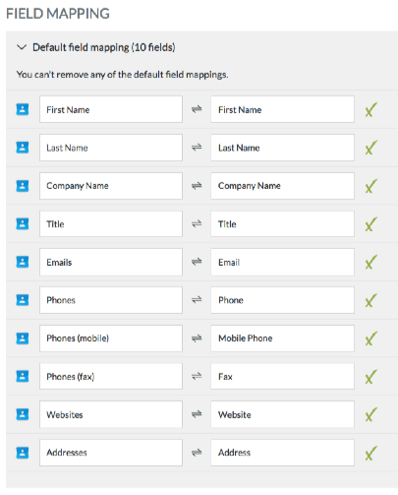Click the right Company Name field

pos(282,186)
